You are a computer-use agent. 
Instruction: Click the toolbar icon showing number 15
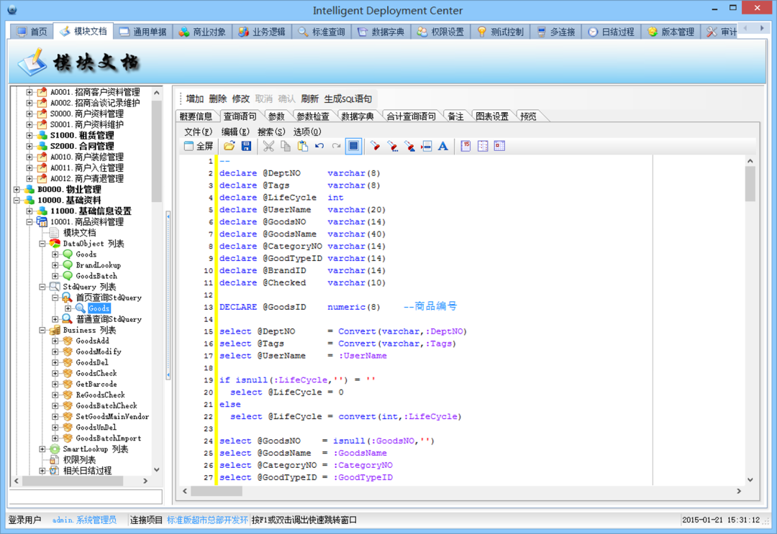[465, 146]
